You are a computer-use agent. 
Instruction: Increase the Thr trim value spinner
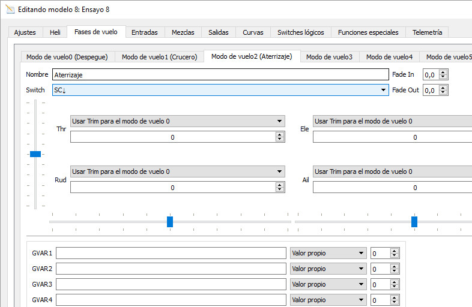(x=279, y=134)
